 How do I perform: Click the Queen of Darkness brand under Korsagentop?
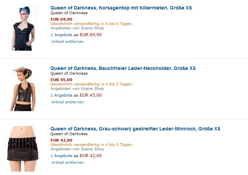click(69, 13)
